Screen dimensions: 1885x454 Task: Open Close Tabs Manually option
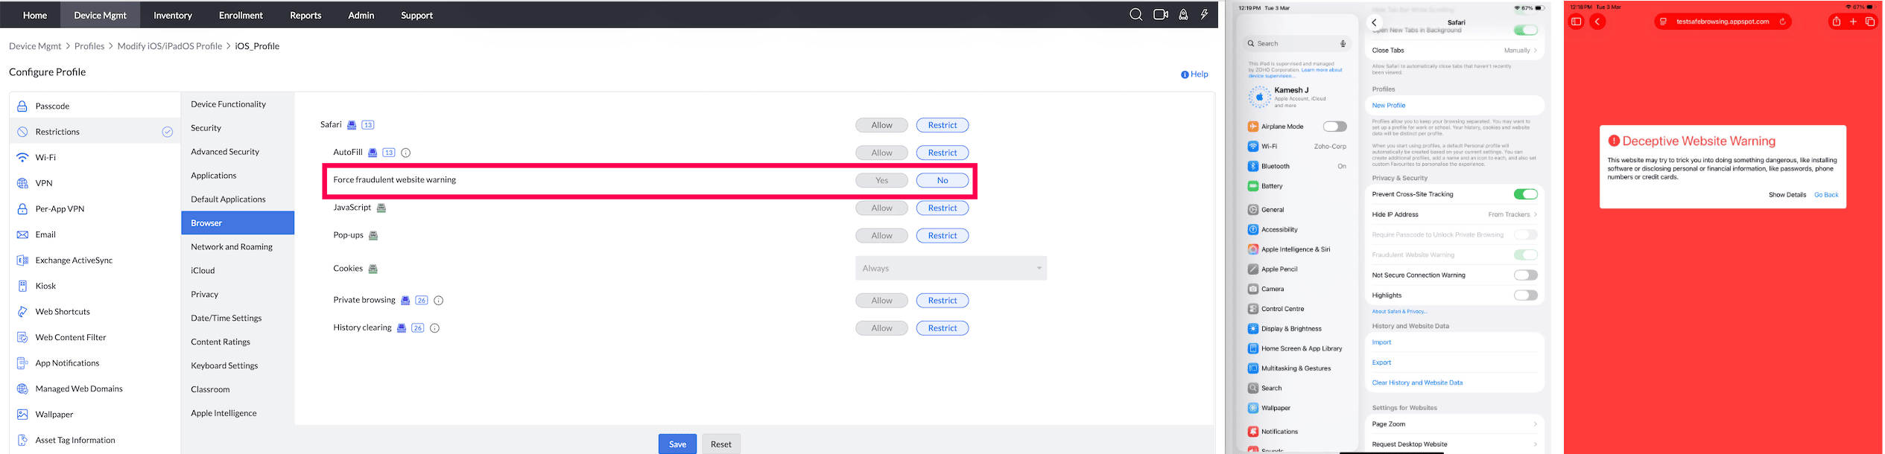coord(1454,51)
